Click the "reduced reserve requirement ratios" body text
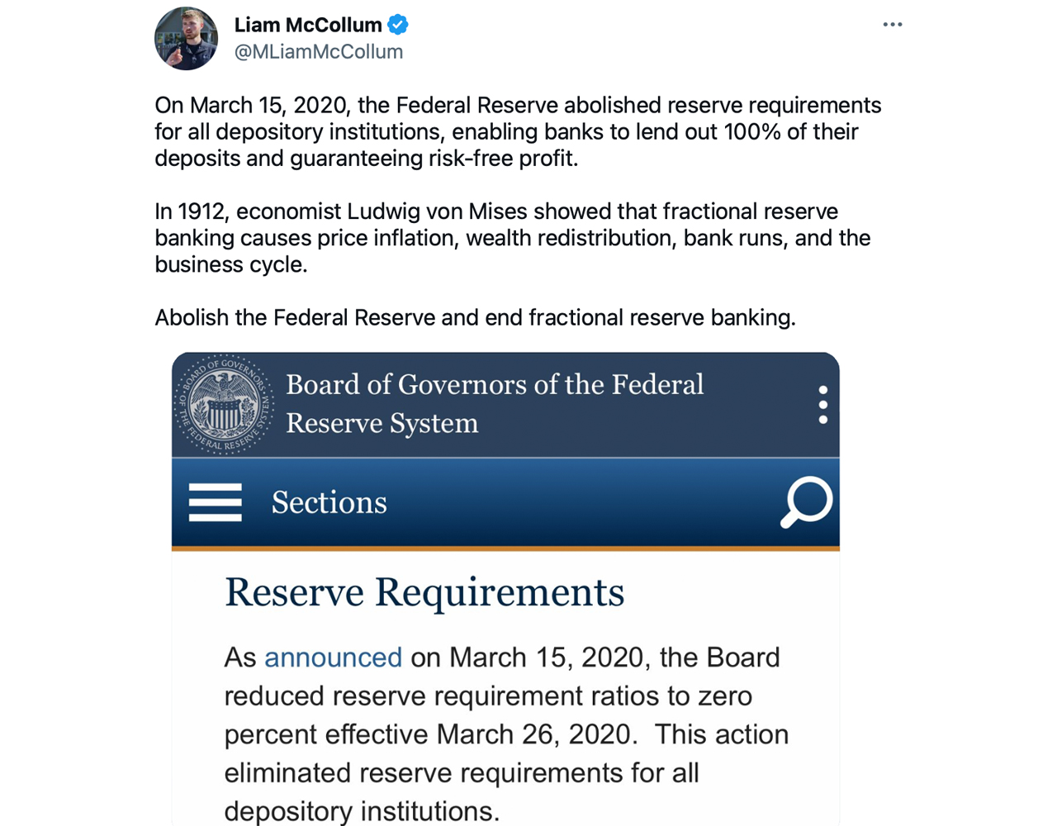The width and height of the screenshot is (1057, 826). tap(487, 696)
